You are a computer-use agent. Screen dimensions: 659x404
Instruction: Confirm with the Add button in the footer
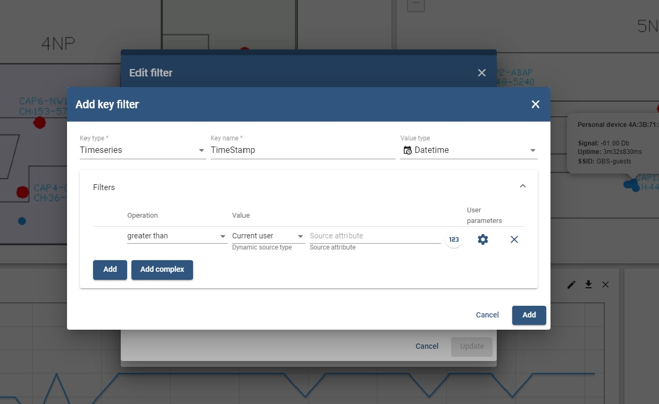pos(529,315)
